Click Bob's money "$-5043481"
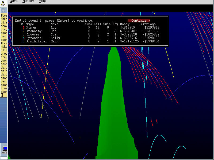This screenshot has height=160, width=214. [128, 31]
